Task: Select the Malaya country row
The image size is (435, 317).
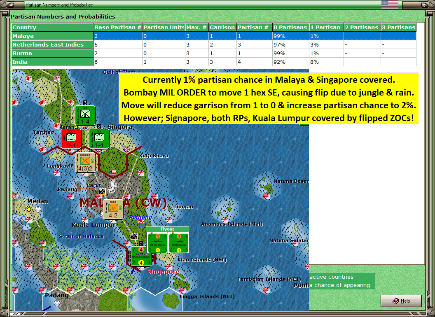Action: pos(214,36)
